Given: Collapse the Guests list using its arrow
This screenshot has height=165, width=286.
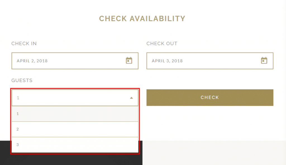Looking at the screenshot, I should tap(132, 98).
